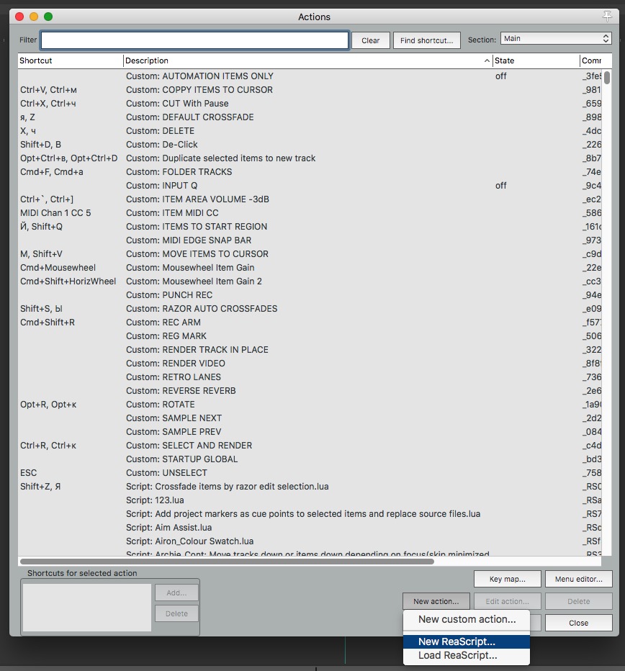Click Delete in the Shortcuts for selected action box
The image size is (625, 671).
click(x=176, y=613)
